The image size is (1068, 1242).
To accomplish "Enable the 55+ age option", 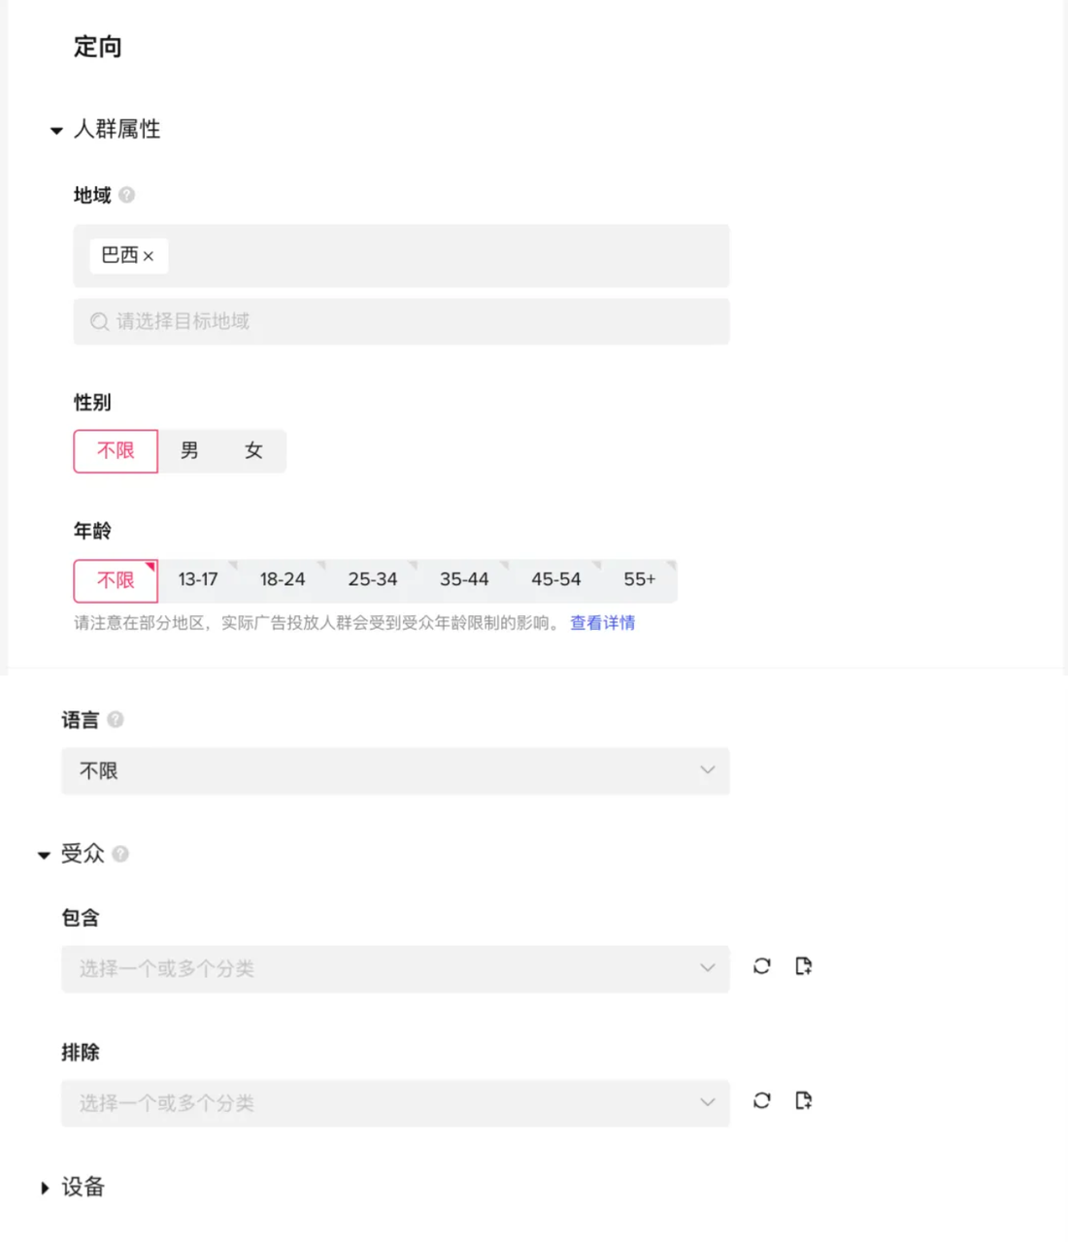I will [x=640, y=579].
